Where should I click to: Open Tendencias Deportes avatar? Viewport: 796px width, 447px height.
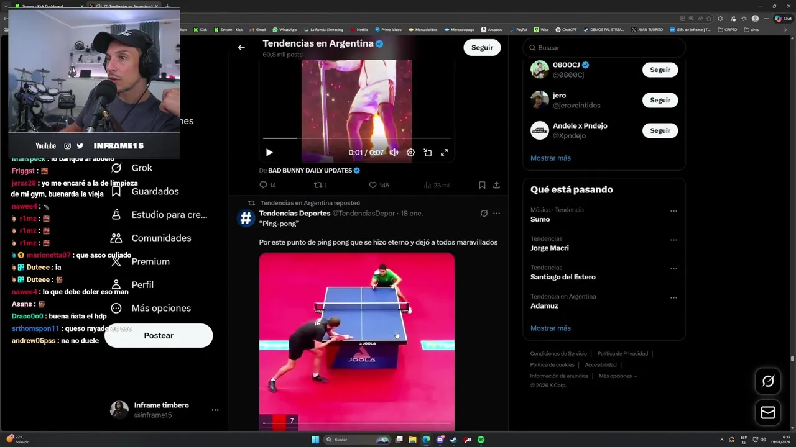click(246, 218)
